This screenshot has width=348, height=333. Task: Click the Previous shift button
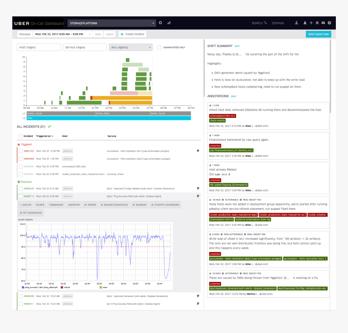[25, 34]
